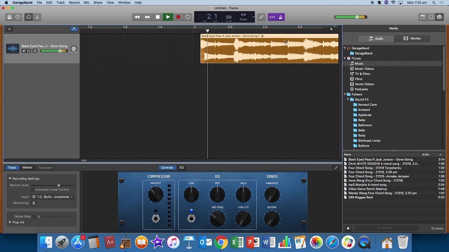Select Music Videos in media tree

click(x=364, y=69)
